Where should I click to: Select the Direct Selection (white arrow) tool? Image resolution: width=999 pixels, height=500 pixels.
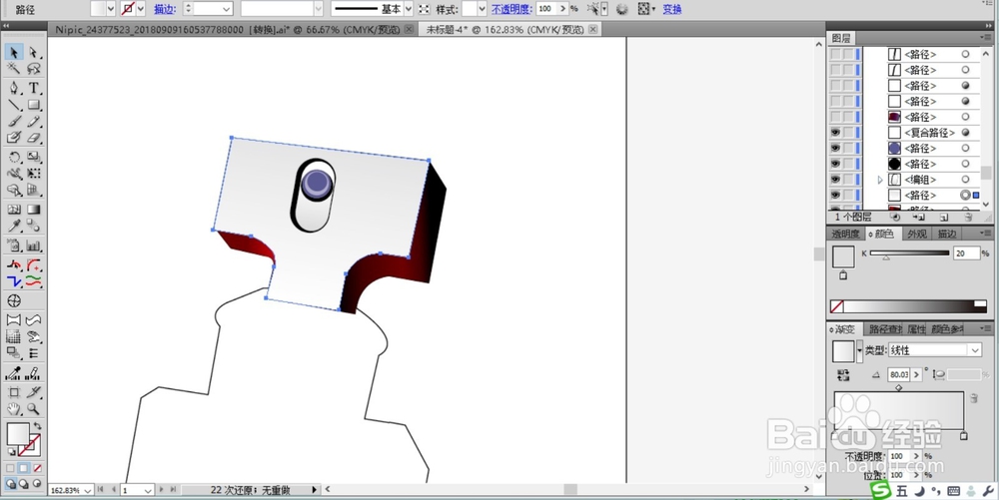[x=33, y=52]
